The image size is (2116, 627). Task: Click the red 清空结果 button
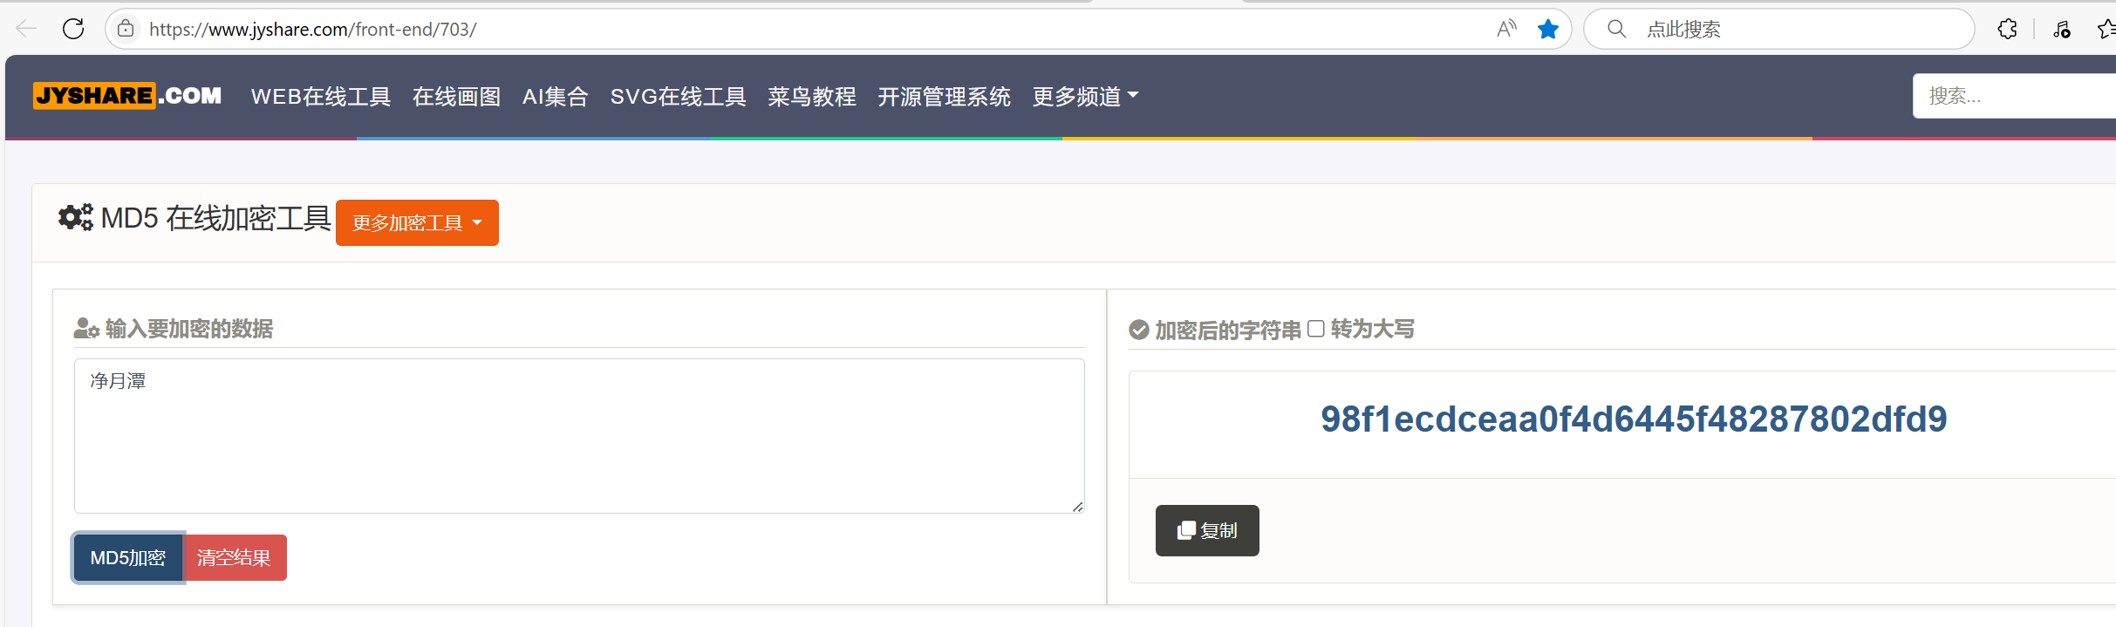pyautogui.click(x=234, y=557)
